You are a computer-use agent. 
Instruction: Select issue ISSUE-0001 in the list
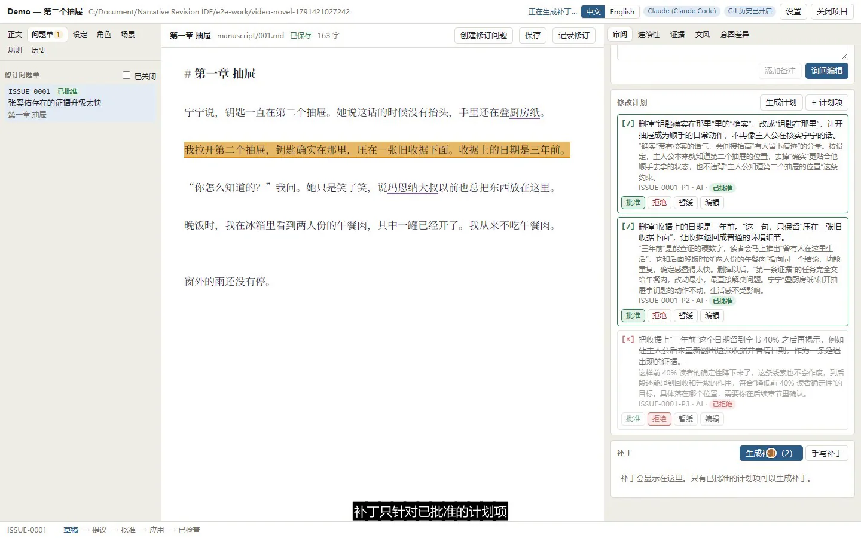tap(80, 103)
